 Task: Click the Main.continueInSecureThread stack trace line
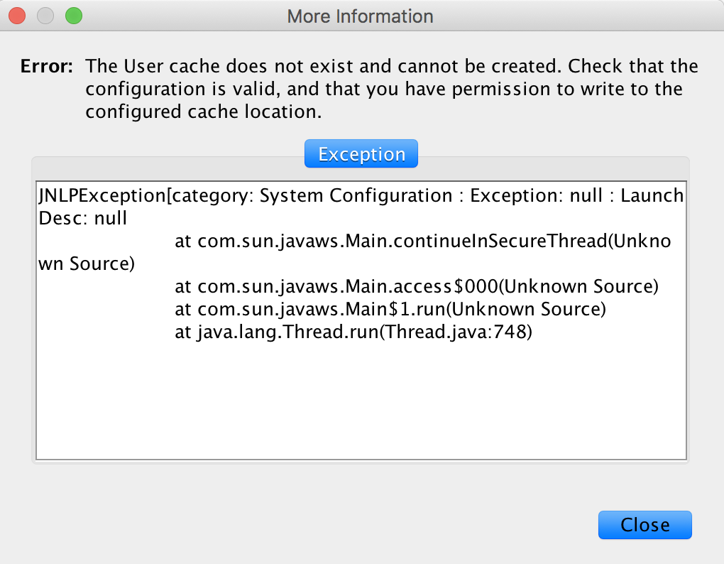(x=422, y=242)
